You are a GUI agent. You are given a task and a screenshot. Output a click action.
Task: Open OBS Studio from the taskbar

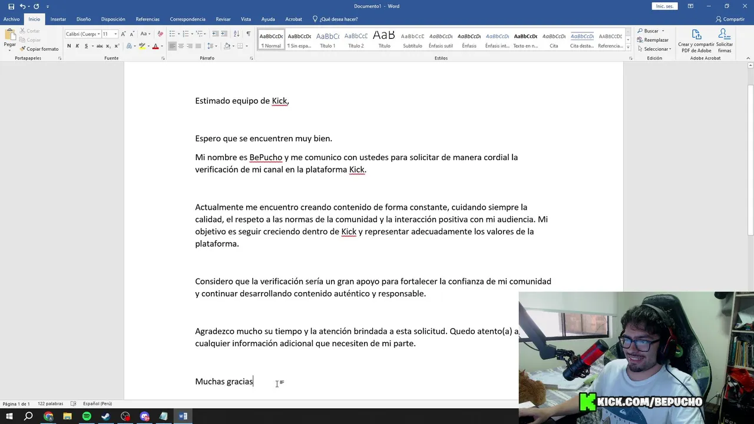pyautogui.click(x=125, y=416)
